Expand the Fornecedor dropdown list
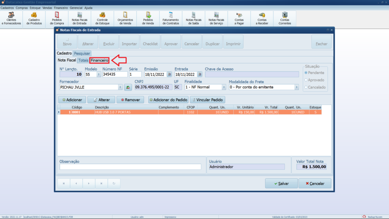Viewport: 389px width, 219px height. tap(120, 87)
